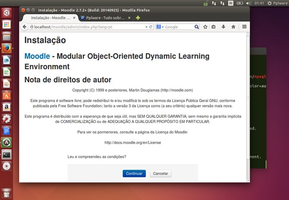289x200 pixels.
Task: Launch LibreOffice Calc from the dock
Action: pyautogui.click(x=7, y=72)
